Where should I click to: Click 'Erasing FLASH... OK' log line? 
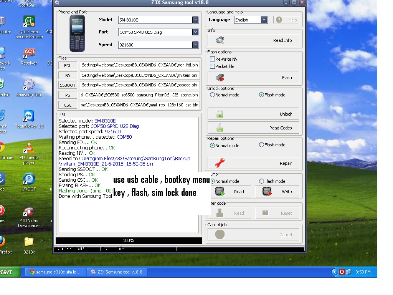(x=80, y=186)
